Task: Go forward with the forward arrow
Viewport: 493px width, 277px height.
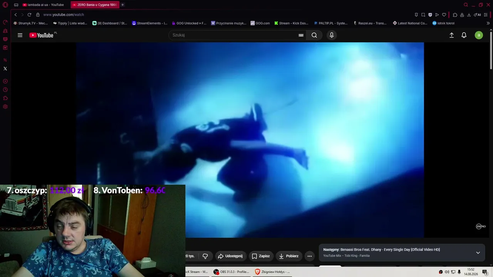Action: [22, 15]
